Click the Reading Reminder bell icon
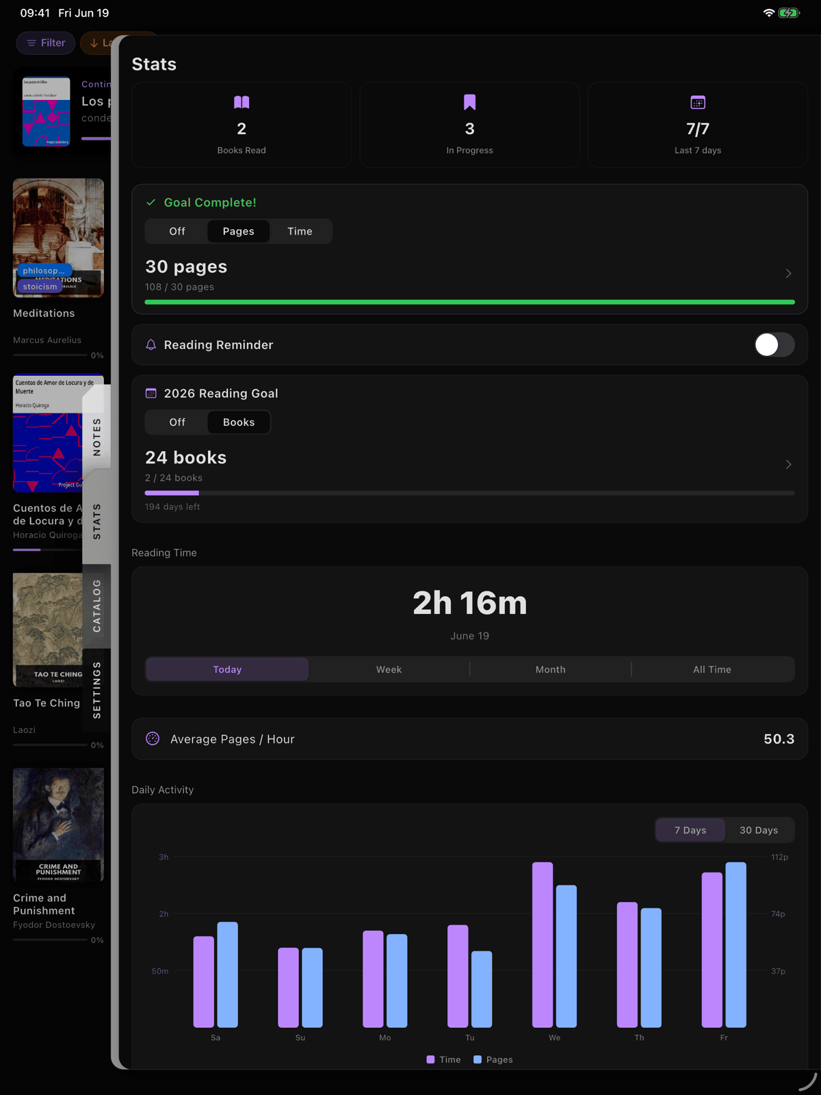Viewport: 821px width, 1095px height. coord(151,345)
